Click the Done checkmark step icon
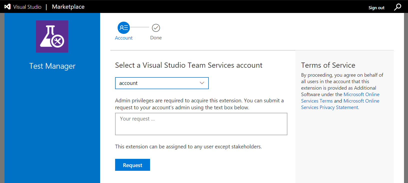This screenshot has width=408, height=183. click(156, 28)
